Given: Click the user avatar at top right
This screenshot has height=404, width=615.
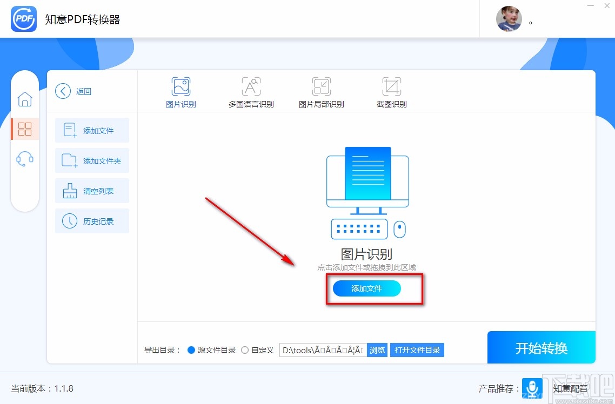Looking at the screenshot, I should click(x=509, y=19).
